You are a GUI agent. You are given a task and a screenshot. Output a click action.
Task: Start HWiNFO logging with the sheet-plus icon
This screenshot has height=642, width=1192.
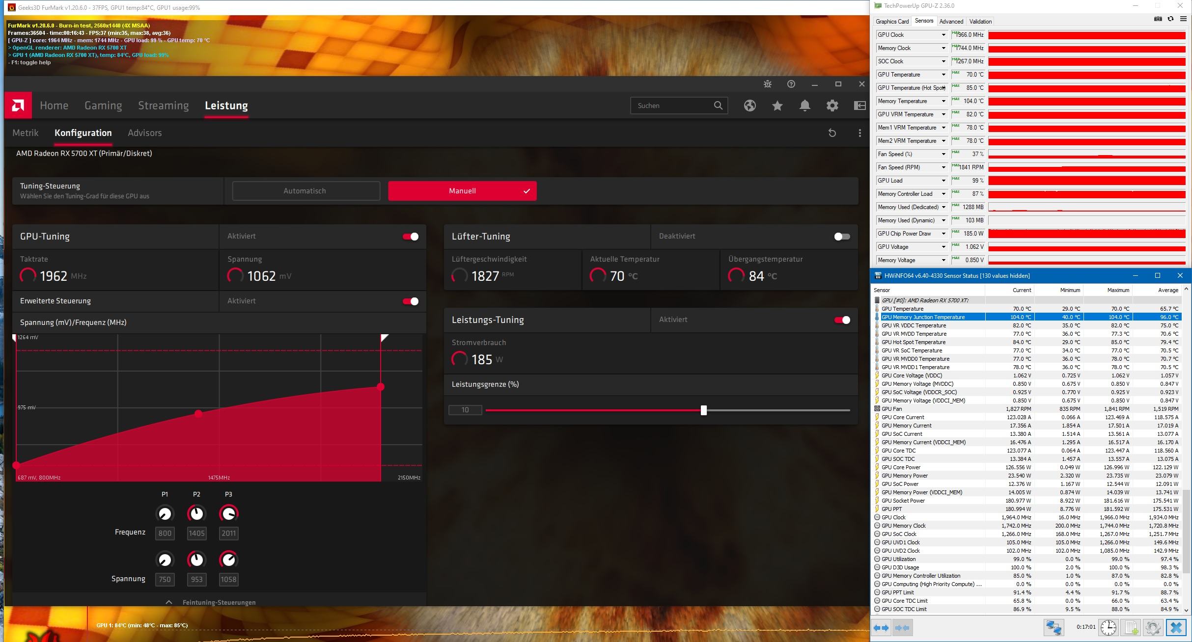pyautogui.click(x=1131, y=628)
